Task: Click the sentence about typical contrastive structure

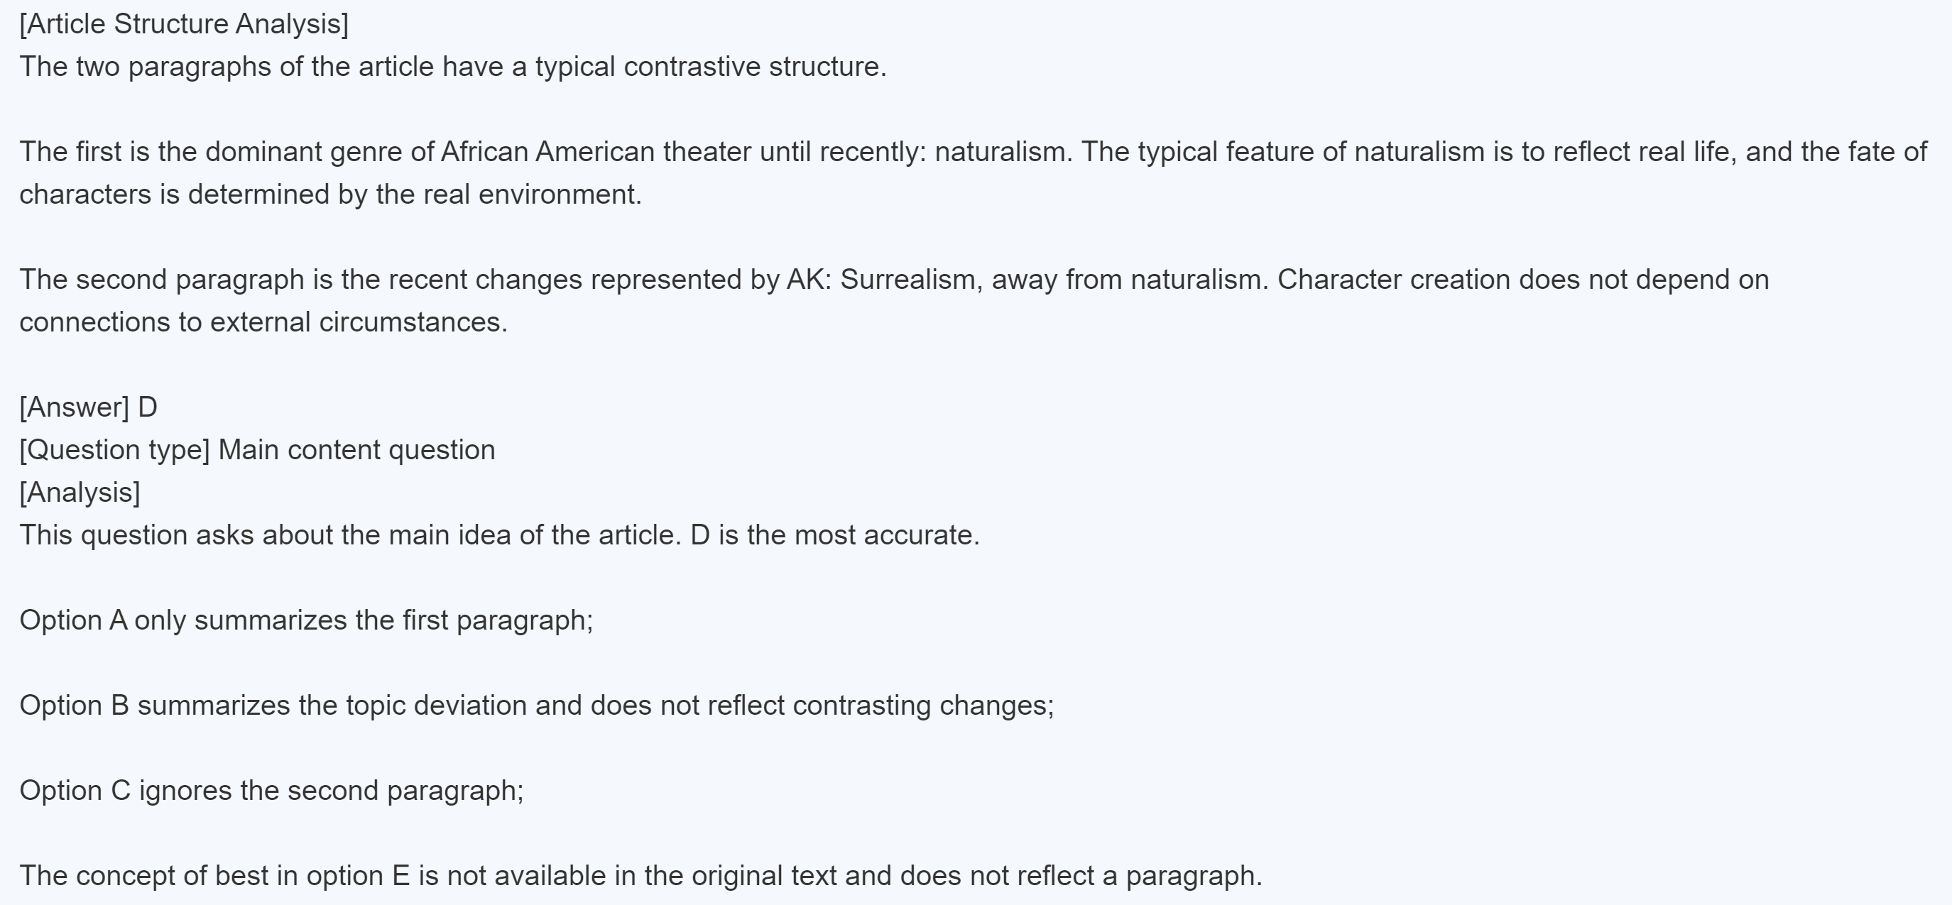Action: 452,67
